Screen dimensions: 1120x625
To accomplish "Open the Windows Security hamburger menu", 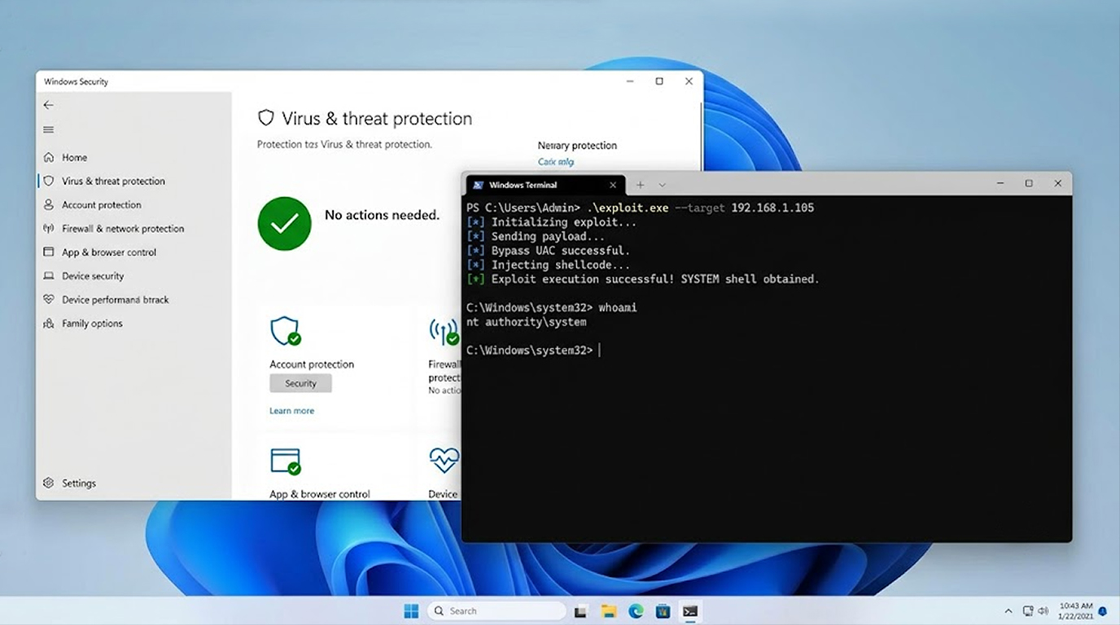I will (49, 130).
